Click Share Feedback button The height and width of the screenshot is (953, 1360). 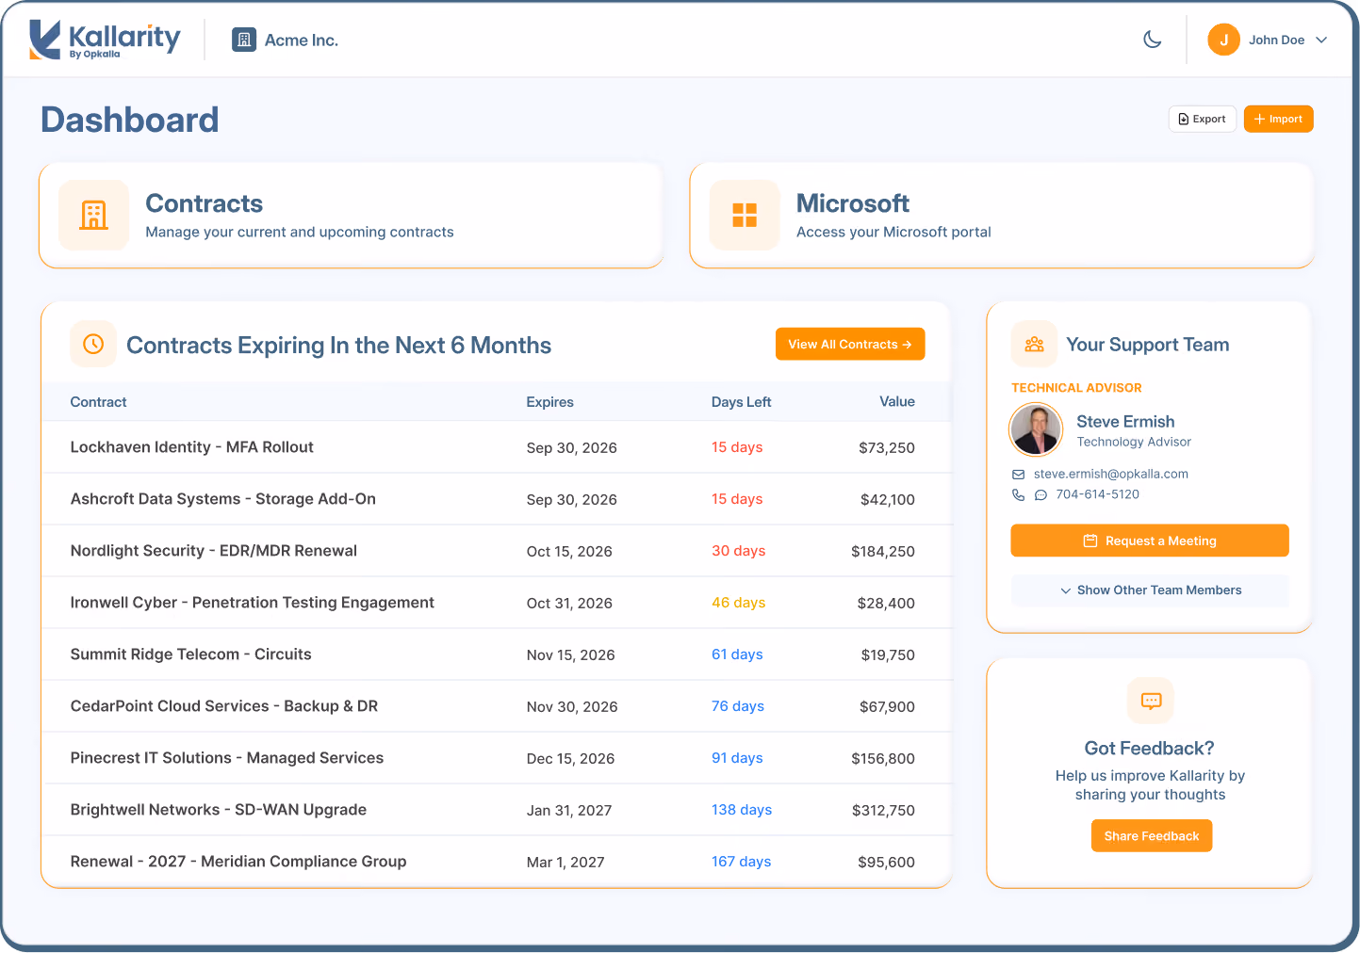(1152, 836)
